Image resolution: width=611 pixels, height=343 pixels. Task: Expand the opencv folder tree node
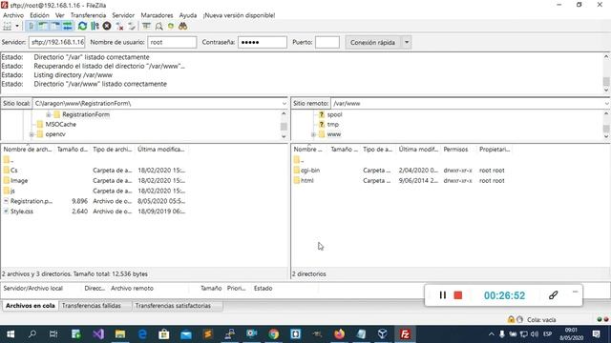[32, 134]
